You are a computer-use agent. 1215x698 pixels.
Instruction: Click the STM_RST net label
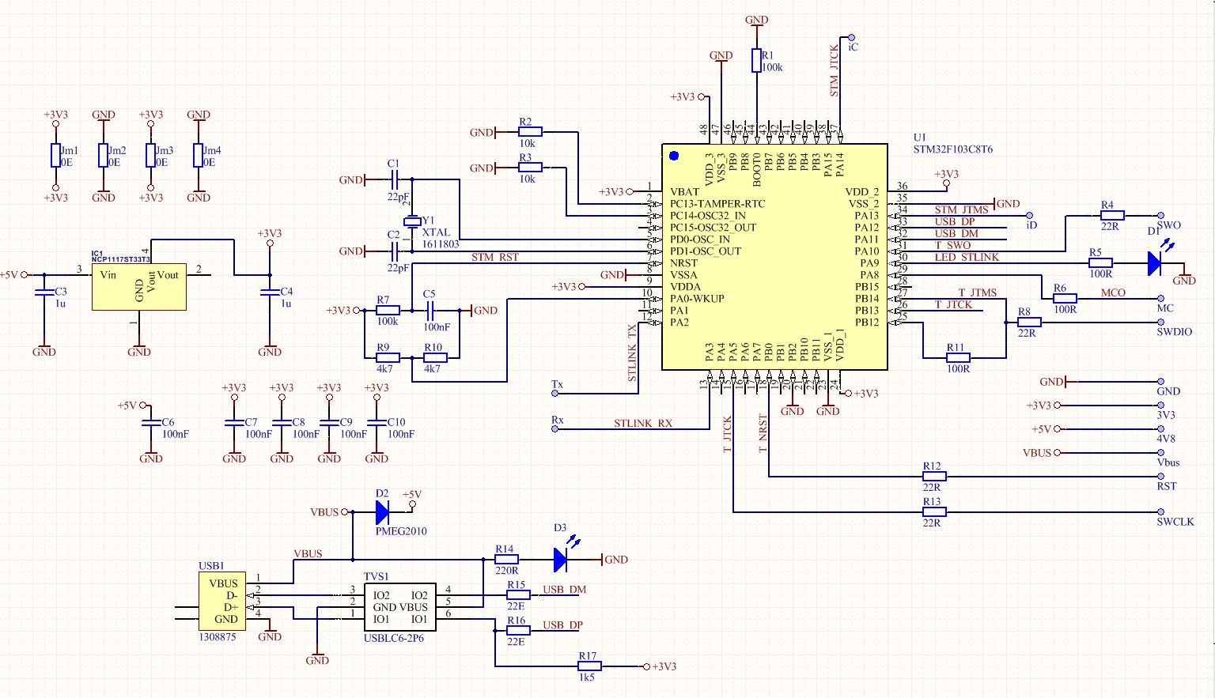pyautogui.click(x=495, y=257)
